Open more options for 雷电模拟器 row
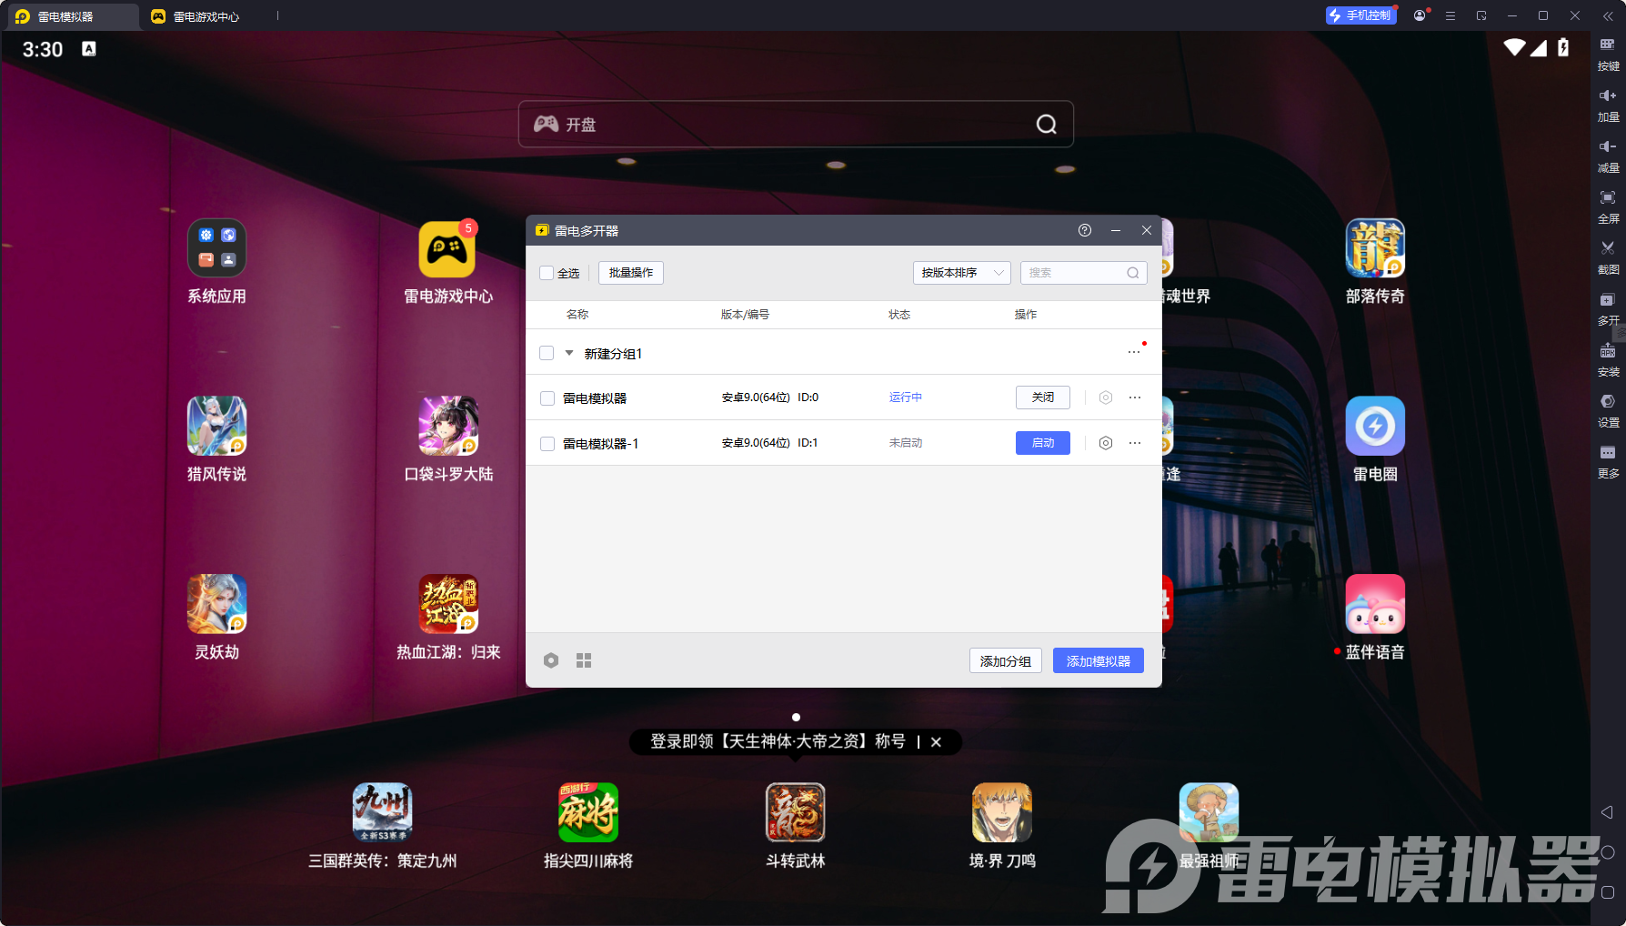The height and width of the screenshot is (926, 1626). tap(1135, 398)
